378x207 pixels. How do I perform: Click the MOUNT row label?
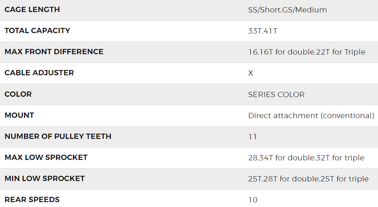(x=19, y=115)
